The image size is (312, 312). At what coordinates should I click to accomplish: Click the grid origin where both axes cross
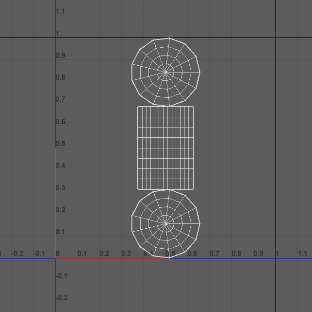(x=55, y=258)
